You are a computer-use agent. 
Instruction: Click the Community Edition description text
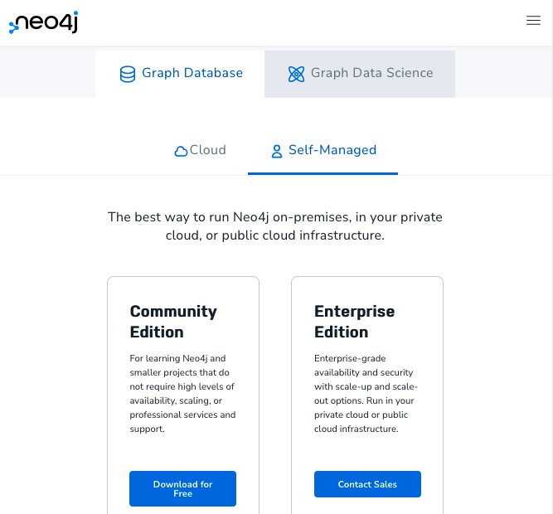(x=182, y=394)
